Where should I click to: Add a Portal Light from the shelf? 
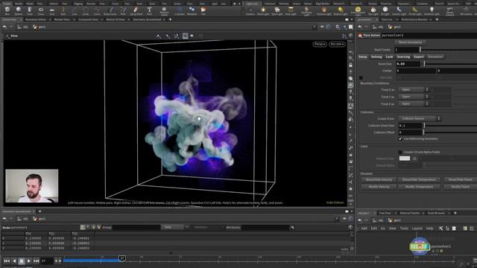[x=415, y=11]
